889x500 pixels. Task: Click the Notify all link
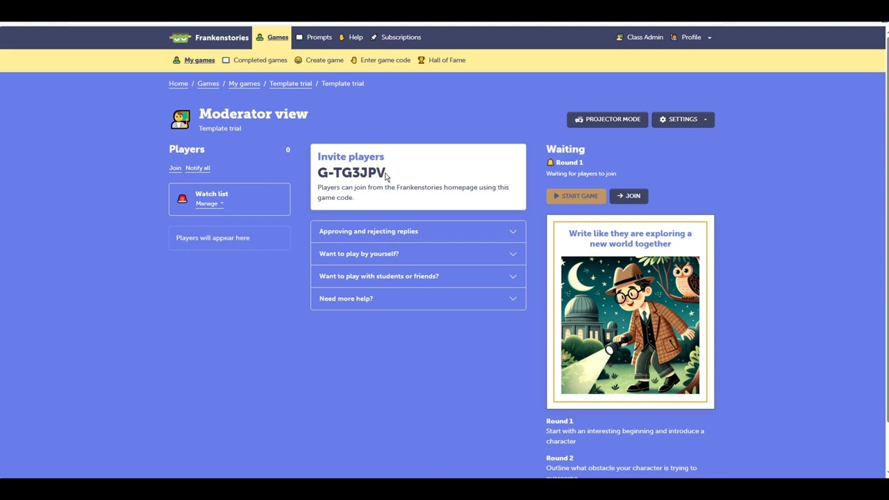198,168
